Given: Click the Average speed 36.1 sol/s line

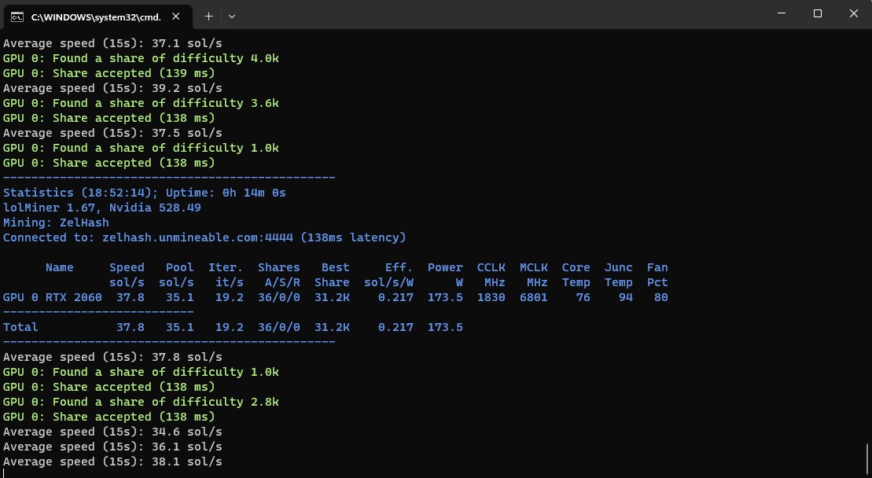Looking at the screenshot, I should coord(112,447).
